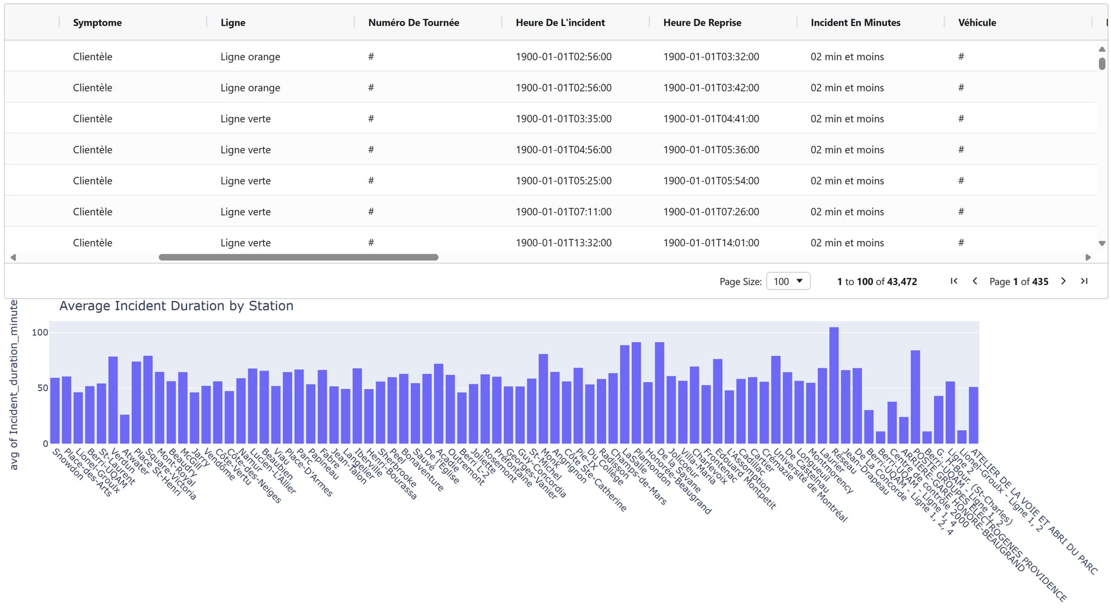Open the Page Size dropdown

(x=788, y=281)
